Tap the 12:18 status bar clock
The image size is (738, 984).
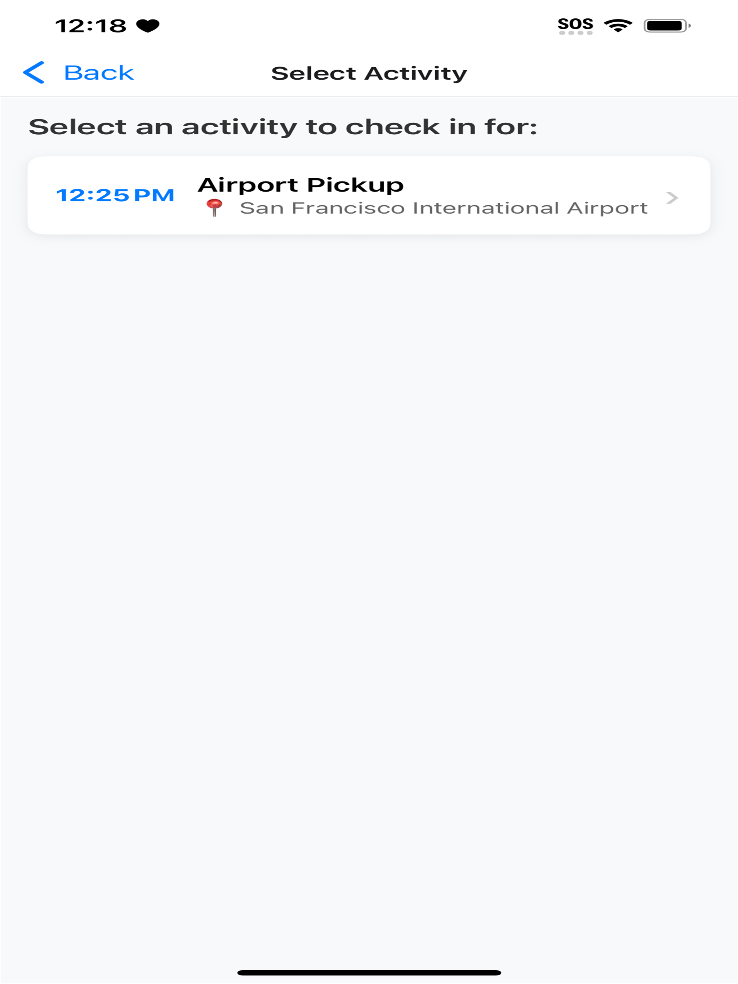[x=91, y=26]
